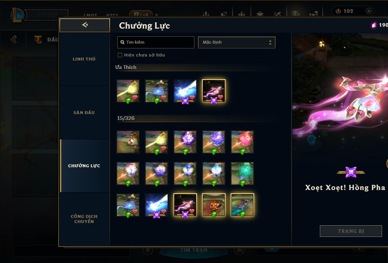The width and height of the screenshot is (388, 263).
Task: Open the Cổng Dịch Chuyển tab
Action: (84, 219)
